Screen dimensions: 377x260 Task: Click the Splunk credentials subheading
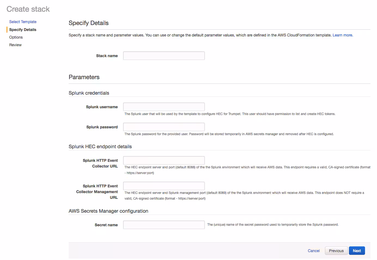[89, 93]
